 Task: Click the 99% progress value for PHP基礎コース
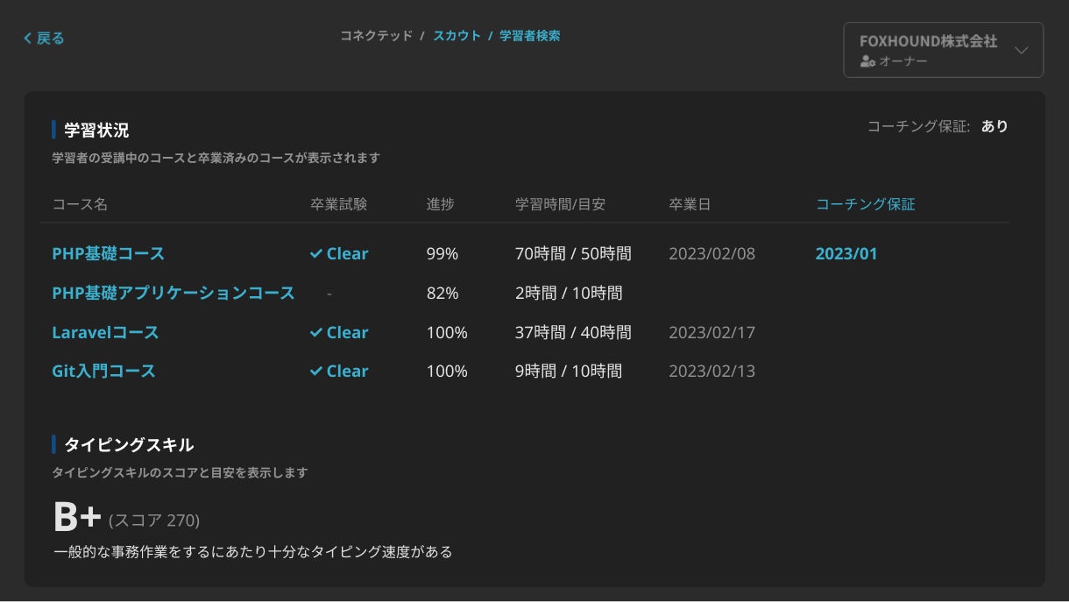[x=442, y=254]
